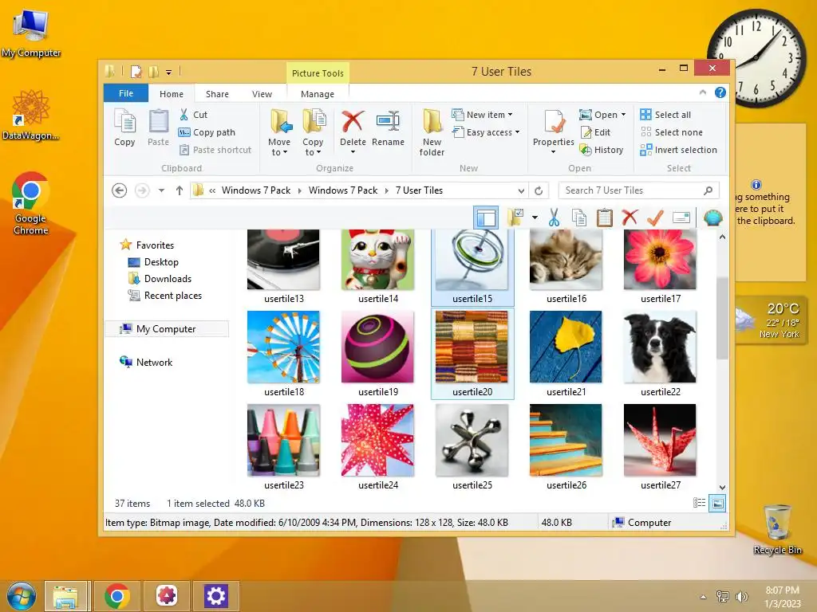Open Google Chrome from the taskbar
817x612 pixels.
click(117, 596)
